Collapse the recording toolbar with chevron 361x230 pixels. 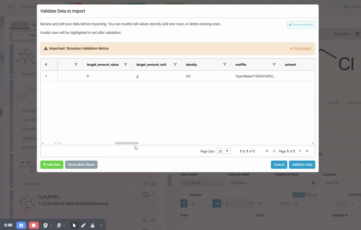pyautogui.click(x=101, y=225)
